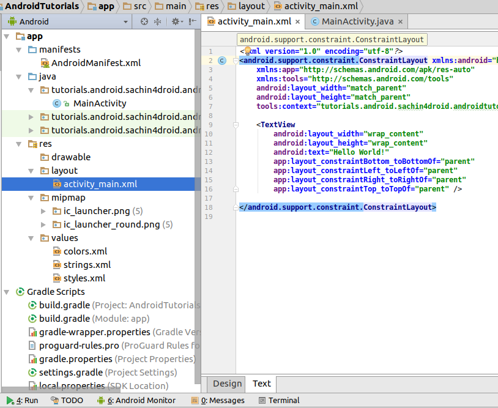Open the Terminal tool window
498x408 pixels.
click(279, 401)
